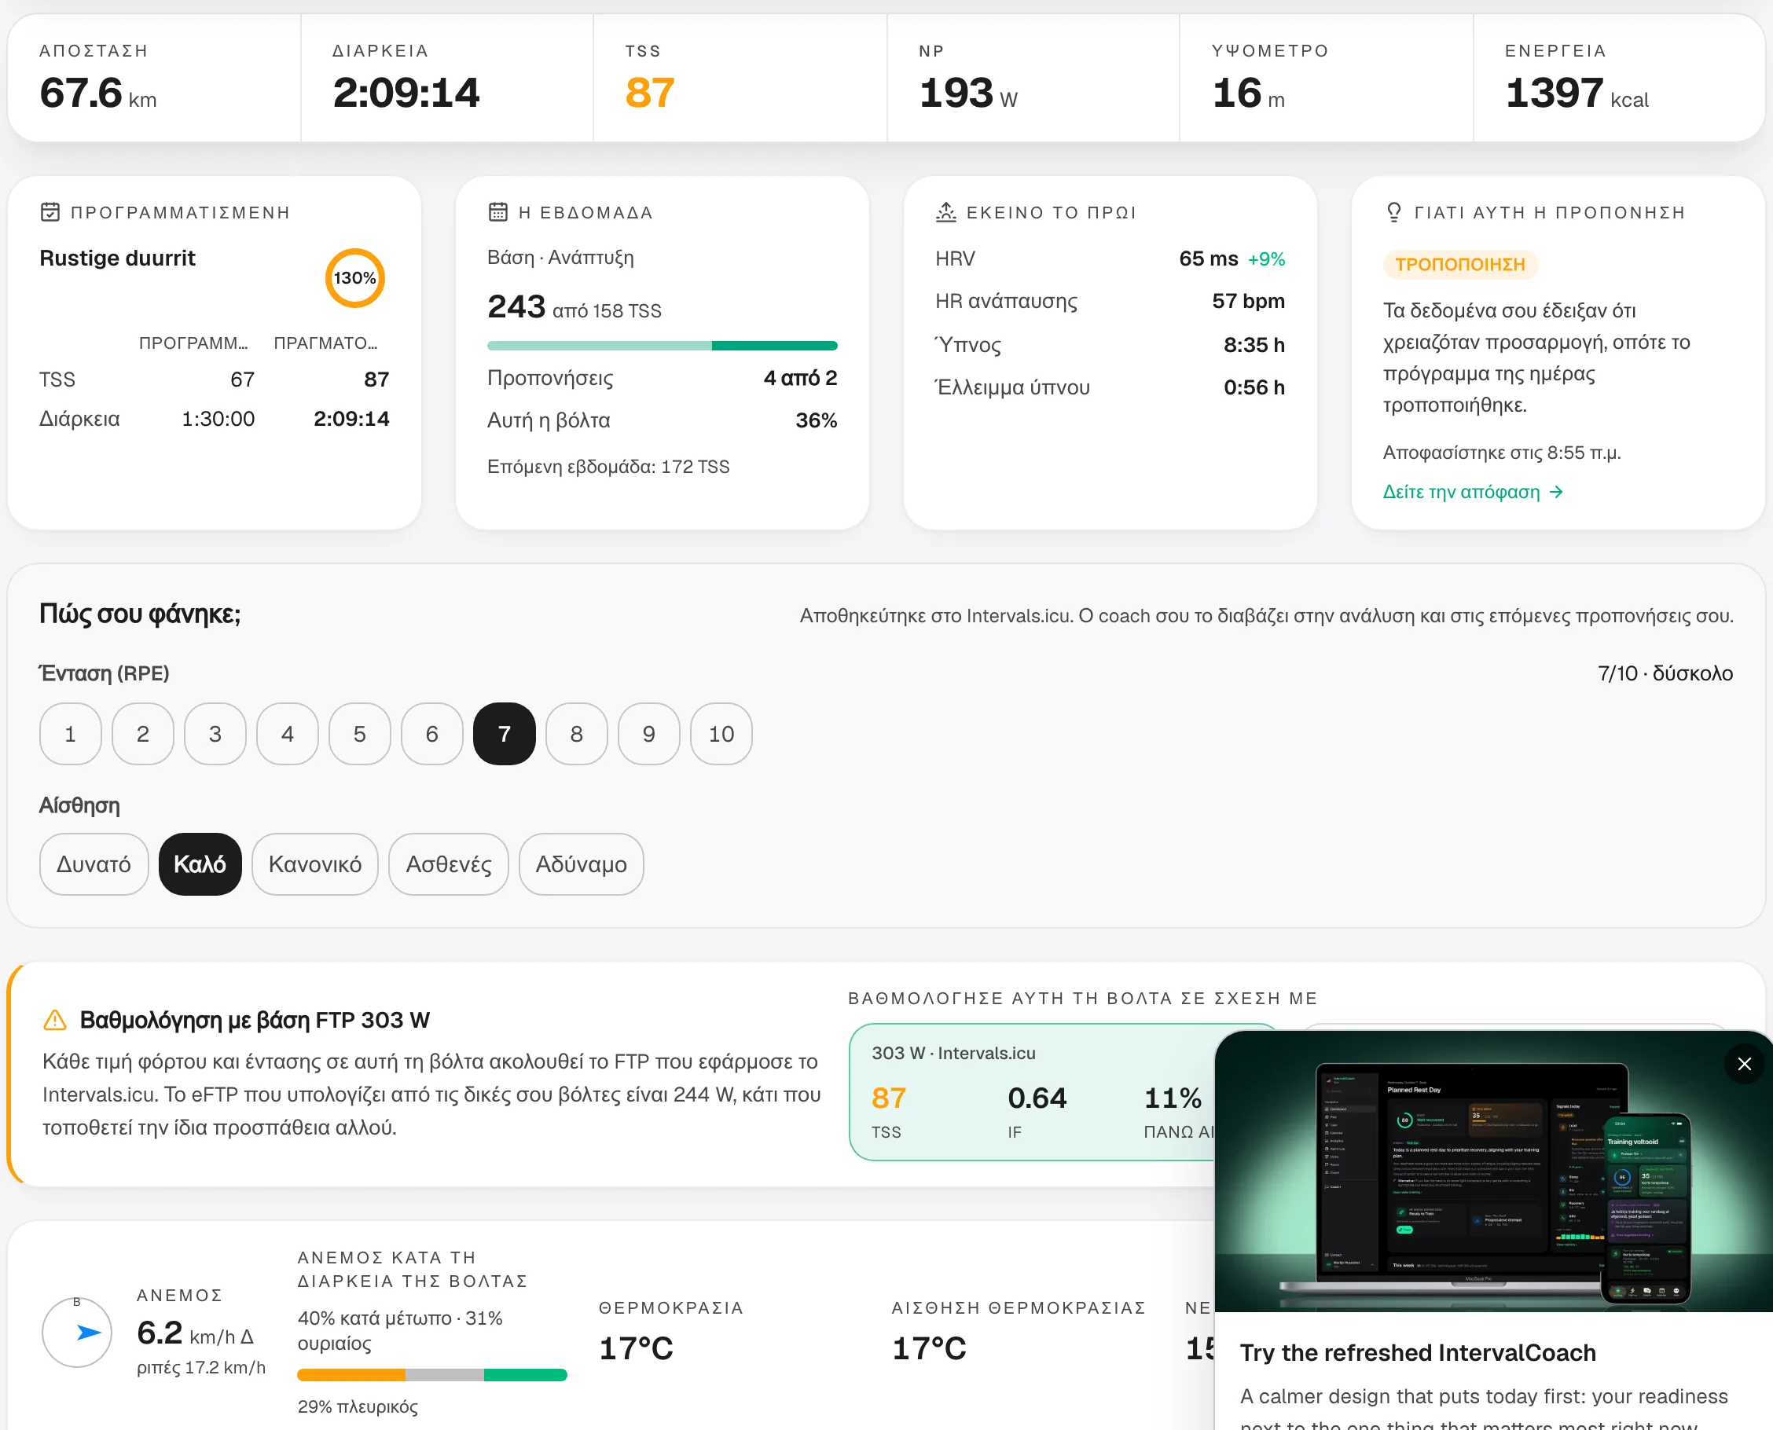Select RPE rating 8
The height and width of the screenshot is (1430, 1773).
point(577,734)
